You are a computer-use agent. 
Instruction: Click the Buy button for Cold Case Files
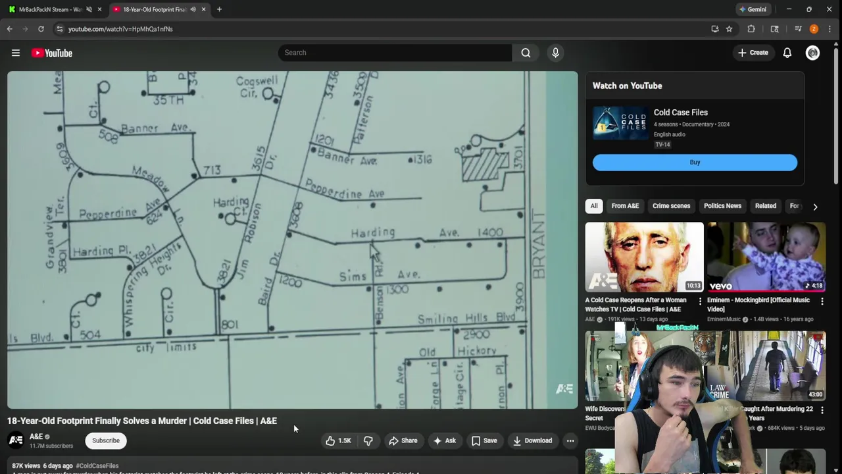point(695,163)
